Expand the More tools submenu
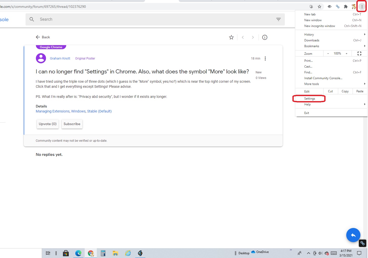The image size is (368, 258). (331, 84)
